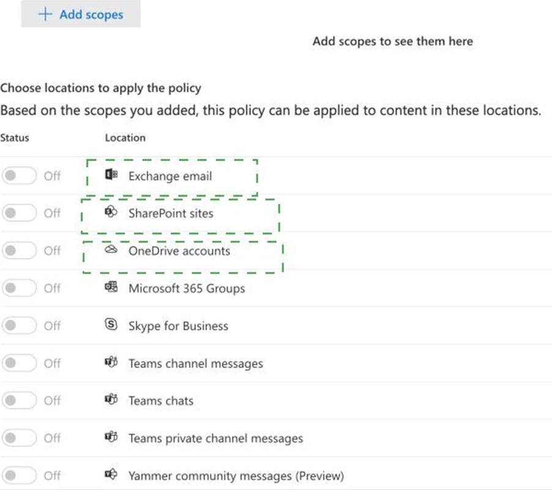Click the Teams channel messages icon
Screen dimensions: 552x490
pyautogui.click(x=111, y=363)
